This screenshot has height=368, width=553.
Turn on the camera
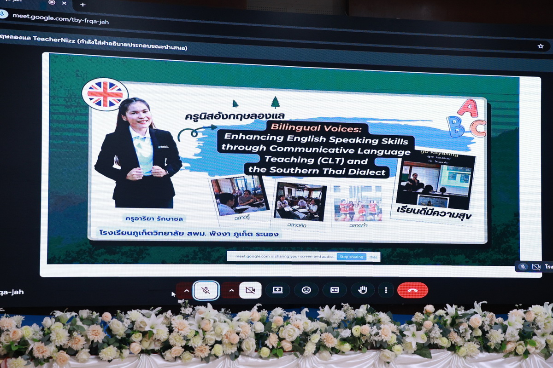point(250,290)
